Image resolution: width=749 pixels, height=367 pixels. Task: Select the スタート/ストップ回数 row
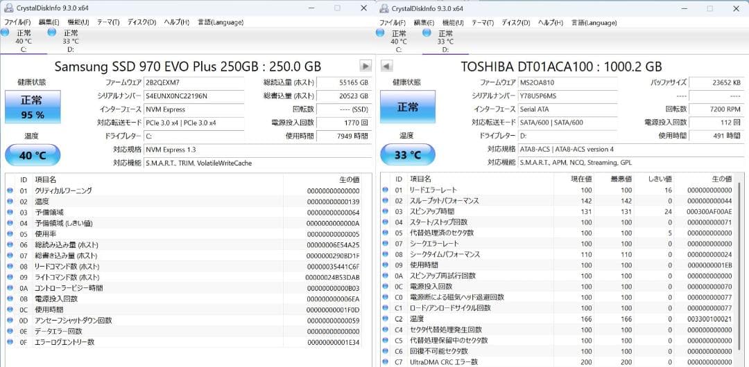(x=558, y=222)
